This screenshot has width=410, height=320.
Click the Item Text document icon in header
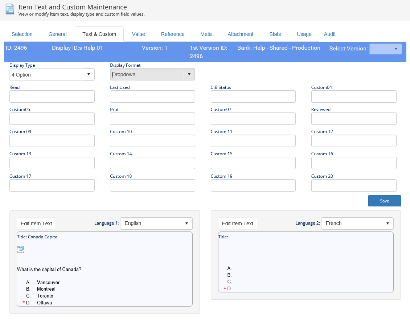pyautogui.click(x=10, y=9)
